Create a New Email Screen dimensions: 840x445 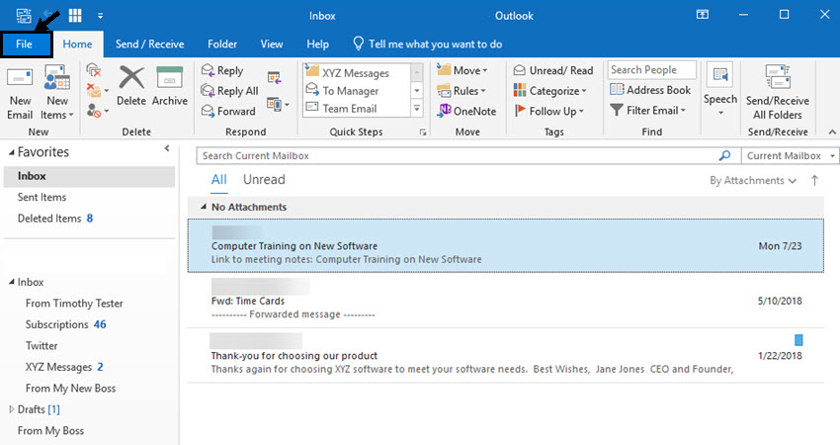click(x=20, y=94)
